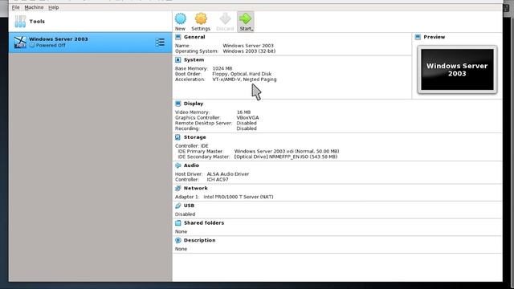Click the General section icon

coord(178,37)
